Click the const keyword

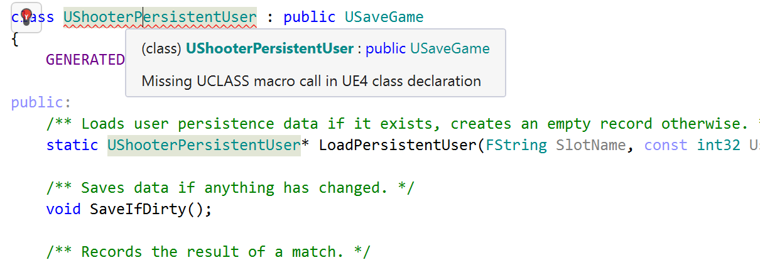tap(666, 145)
